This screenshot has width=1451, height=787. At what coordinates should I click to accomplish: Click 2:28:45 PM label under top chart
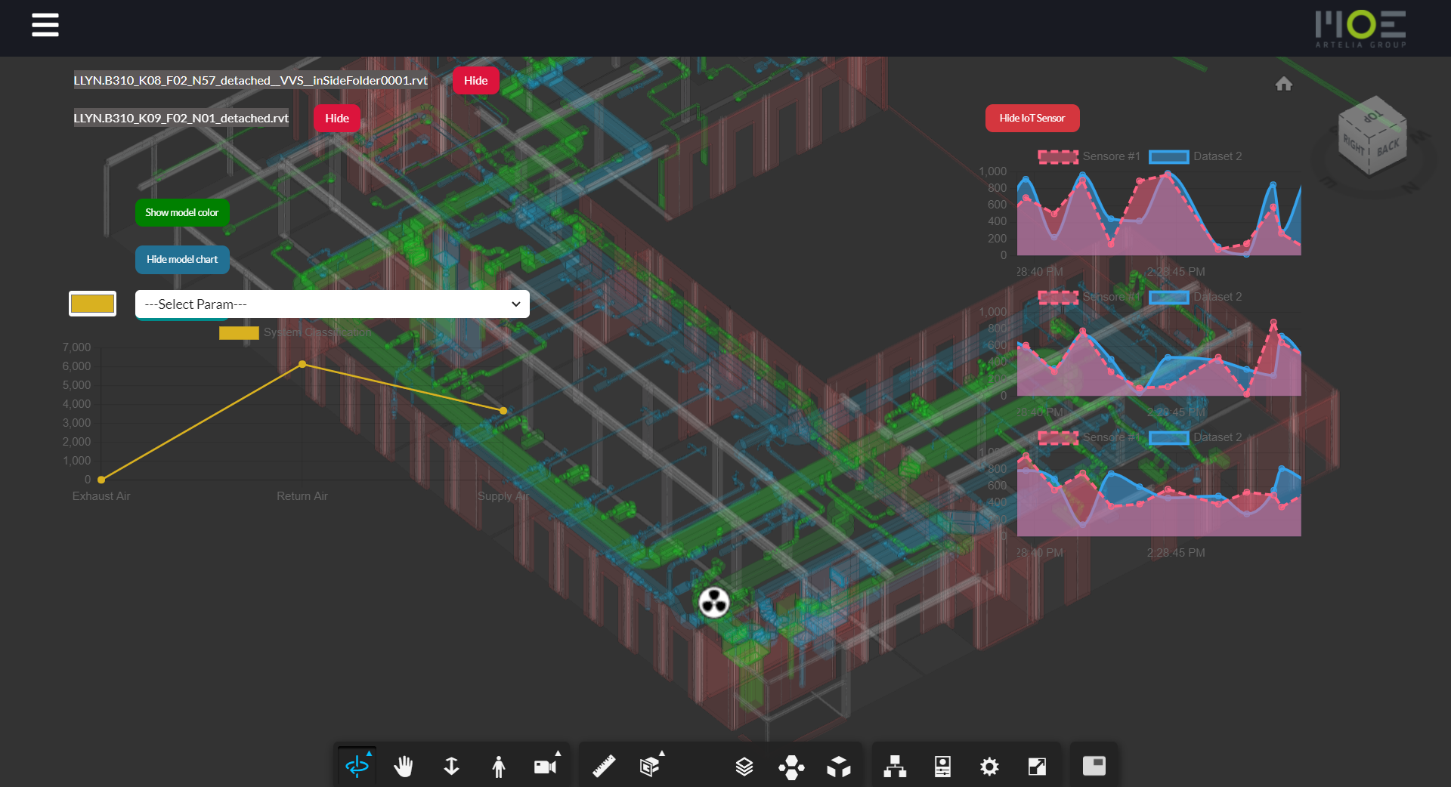pyautogui.click(x=1176, y=272)
